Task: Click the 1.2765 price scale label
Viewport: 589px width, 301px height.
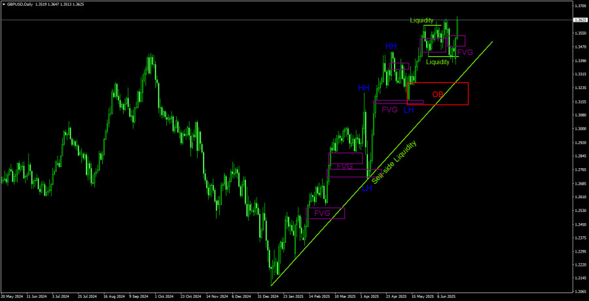Action: point(580,170)
